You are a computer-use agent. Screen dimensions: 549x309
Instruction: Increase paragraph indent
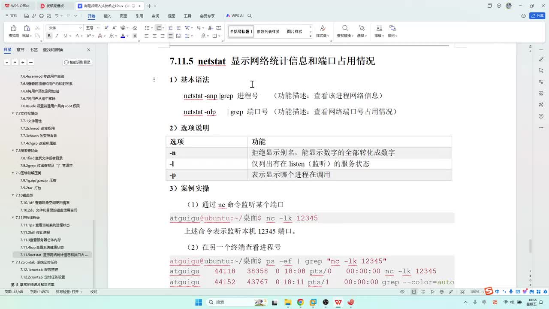[x=178, y=28]
